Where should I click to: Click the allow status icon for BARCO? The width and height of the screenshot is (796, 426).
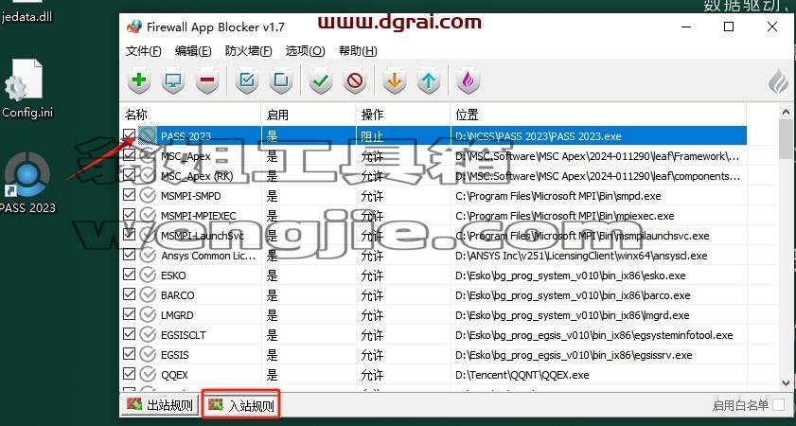coord(148,295)
